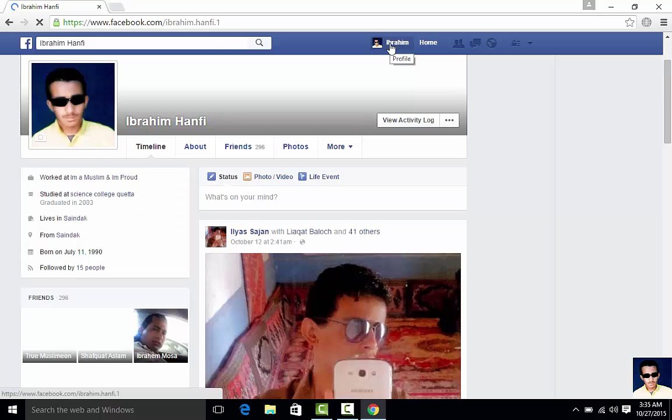The height and width of the screenshot is (420, 672).
Task: Click the '41 others' link
Action: pos(364,232)
